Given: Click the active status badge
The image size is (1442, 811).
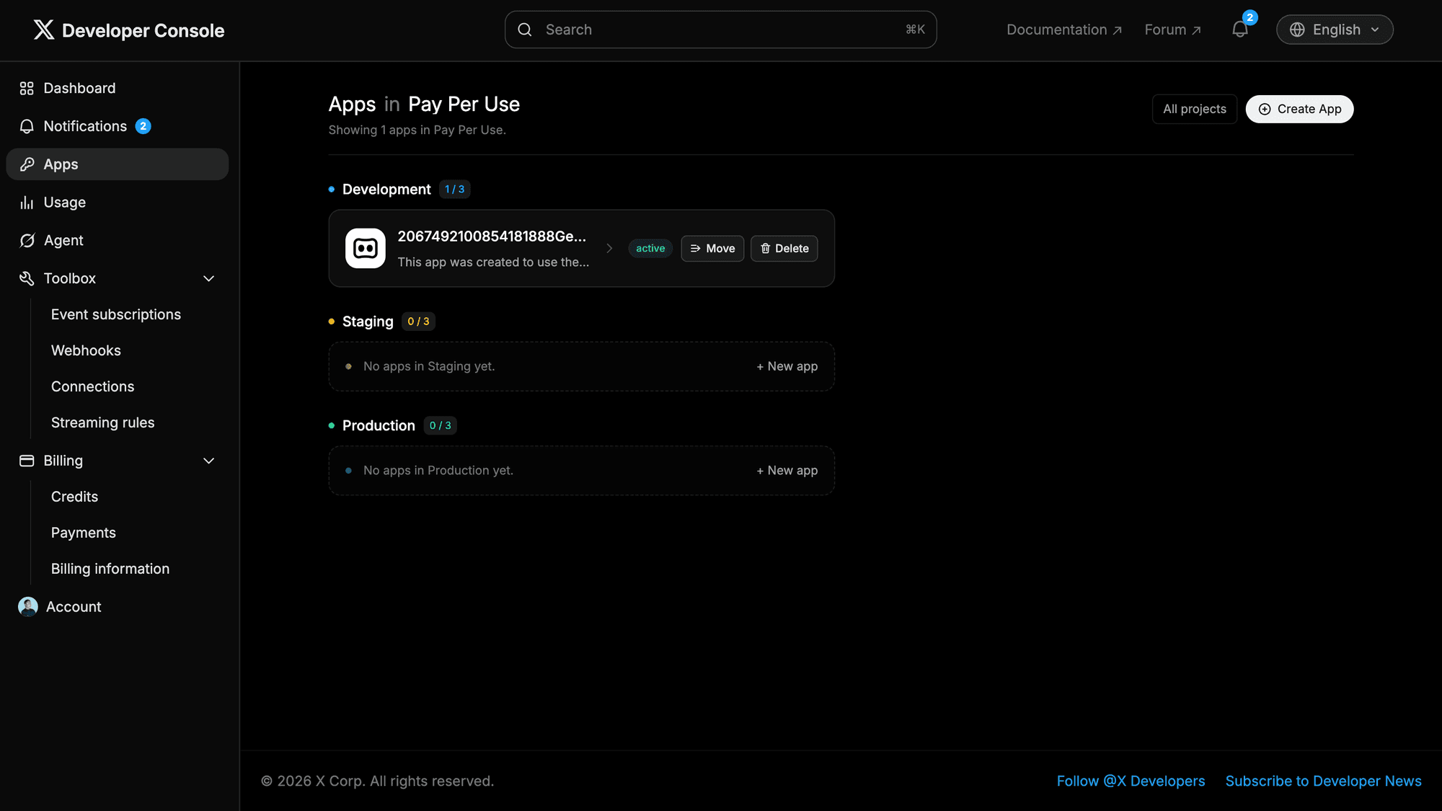Looking at the screenshot, I should [x=650, y=248].
